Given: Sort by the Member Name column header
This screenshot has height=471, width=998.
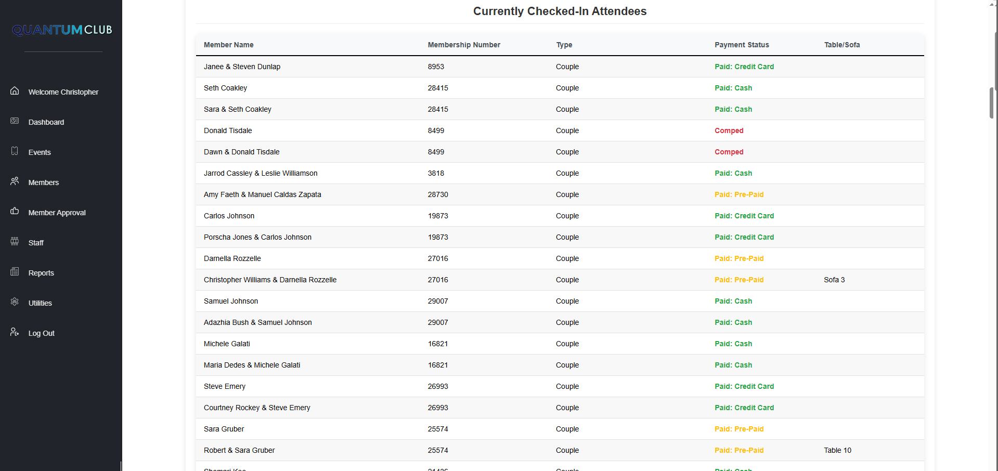Looking at the screenshot, I should click(x=229, y=45).
